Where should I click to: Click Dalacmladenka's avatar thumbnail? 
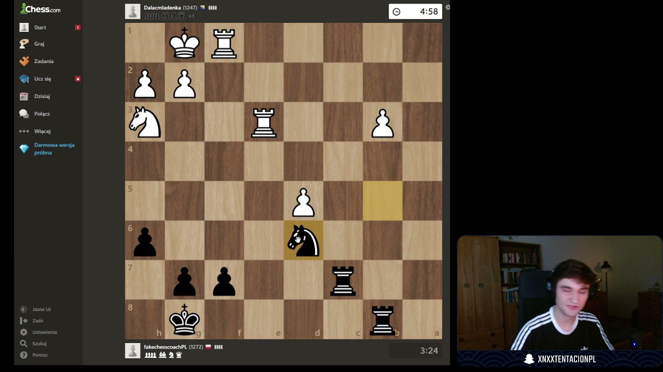pos(133,11)
